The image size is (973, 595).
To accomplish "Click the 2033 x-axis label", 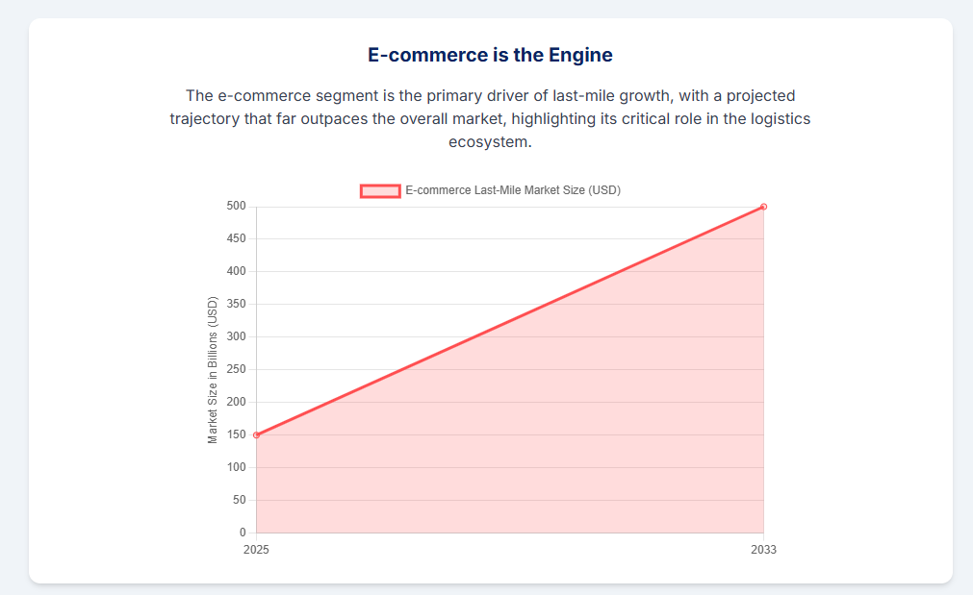I will click(x=763, y=550).
